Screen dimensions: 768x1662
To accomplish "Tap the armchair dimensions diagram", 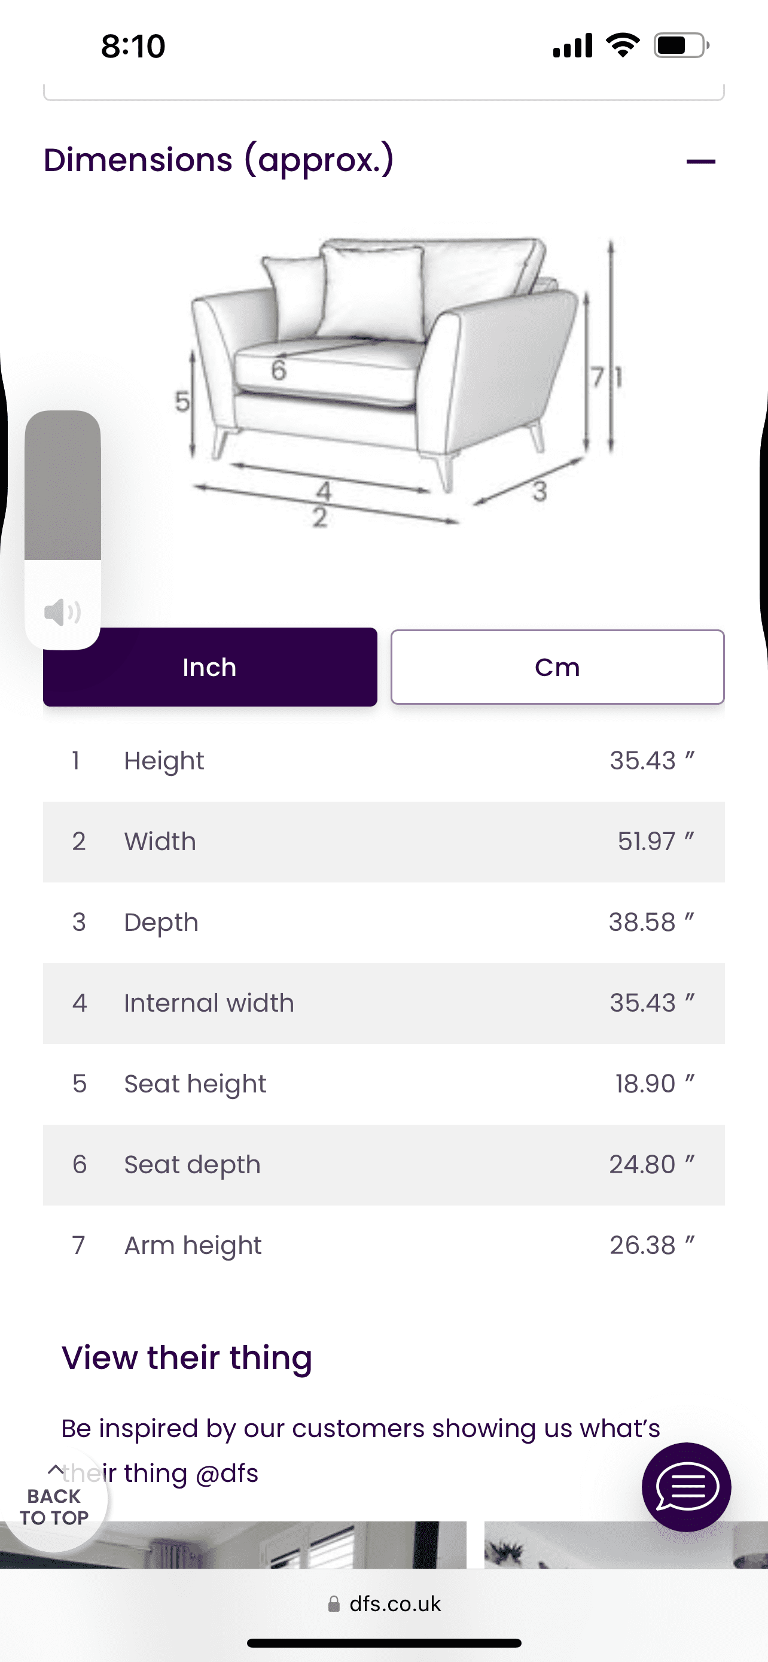I will 400,382.
